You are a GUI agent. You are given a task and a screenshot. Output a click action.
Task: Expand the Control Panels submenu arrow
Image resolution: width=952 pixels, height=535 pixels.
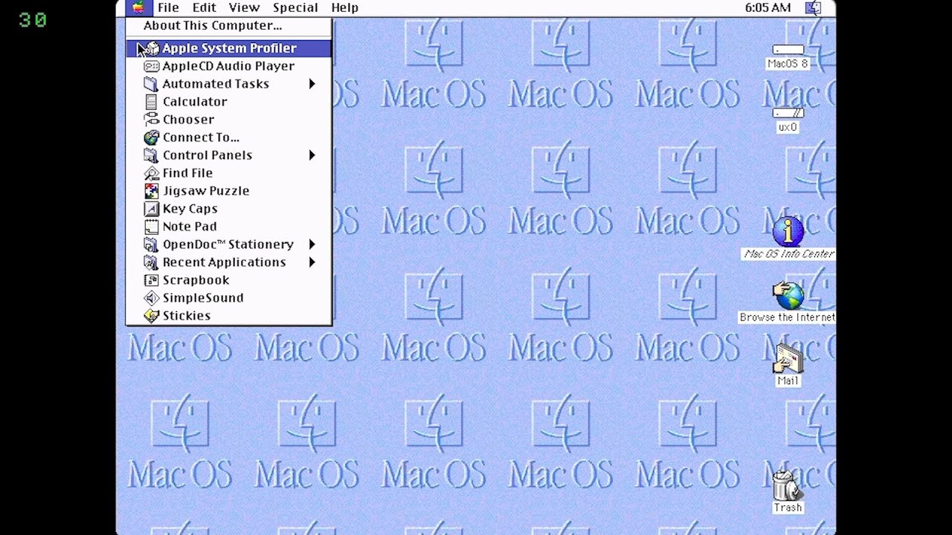[312, 155]
